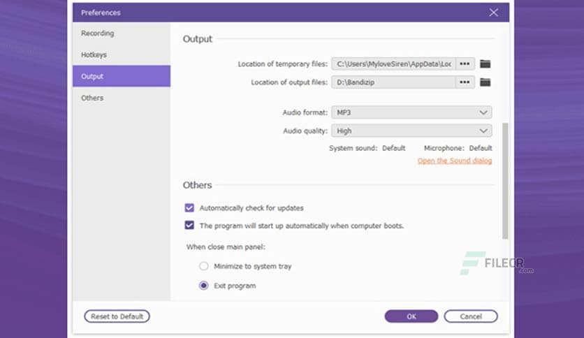This screenshot has height=338, width=584.
Task: Confirm preferences with OK
Action: tap(411, 316)
